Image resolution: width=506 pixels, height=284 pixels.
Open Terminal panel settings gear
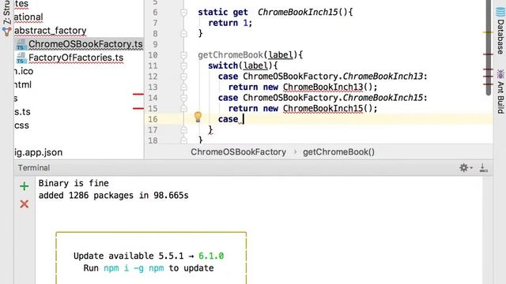tap(466, 168)
